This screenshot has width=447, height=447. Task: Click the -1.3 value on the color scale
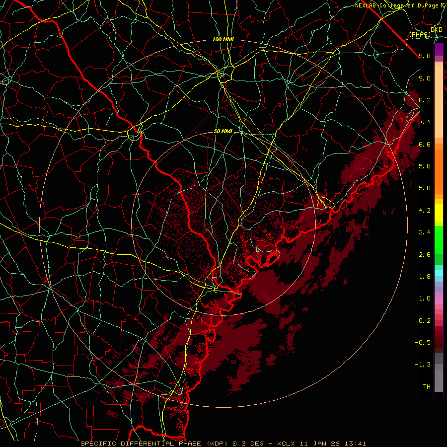point(423,365)
